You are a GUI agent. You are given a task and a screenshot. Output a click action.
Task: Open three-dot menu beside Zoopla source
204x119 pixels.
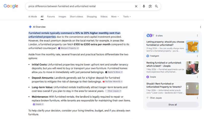[197, 77]
